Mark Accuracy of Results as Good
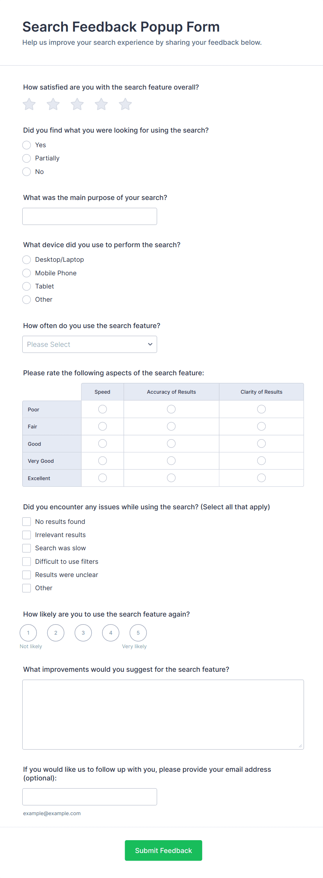Screen dimensions: 323x878 [171, 444]
